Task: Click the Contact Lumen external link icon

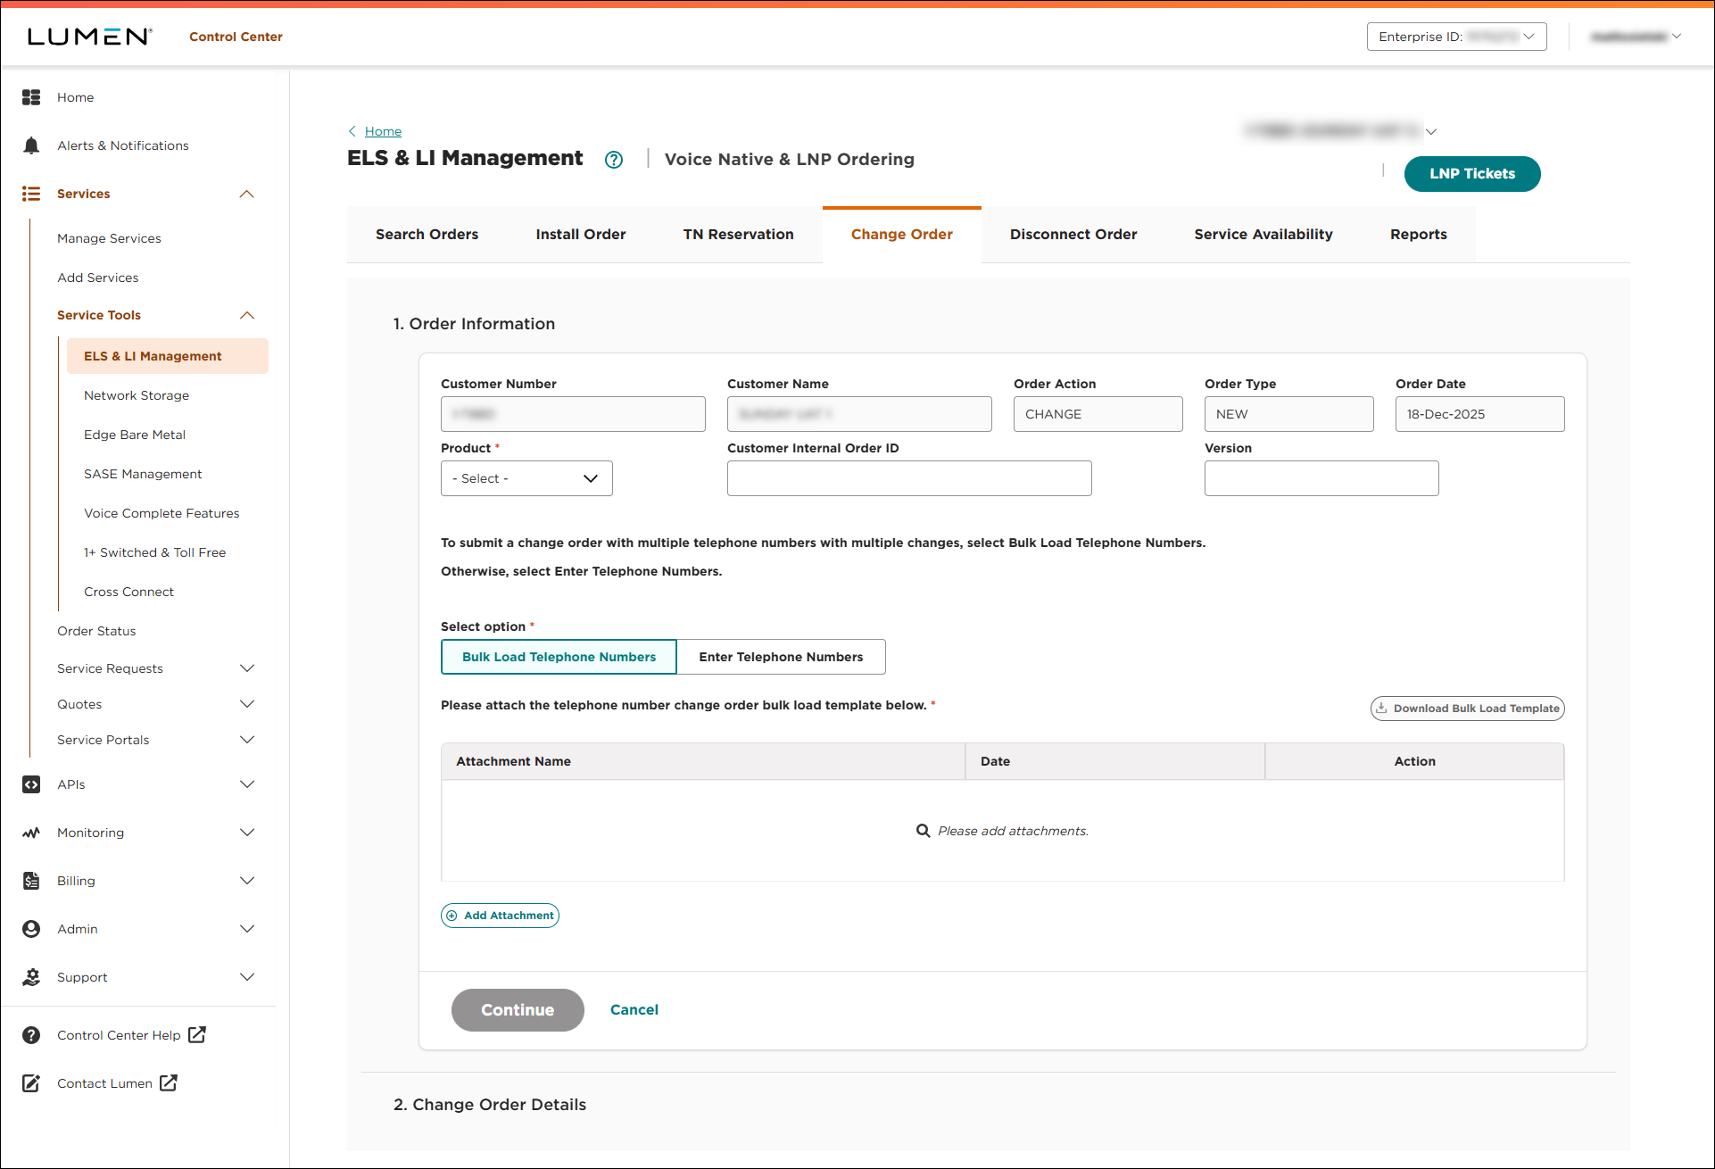Action: click(168, 1082)
